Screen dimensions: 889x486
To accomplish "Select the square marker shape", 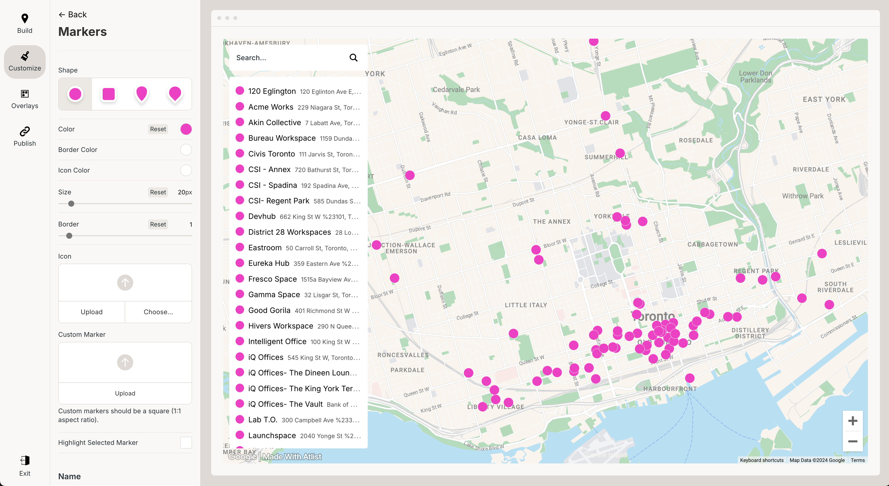I will (108, 94).
